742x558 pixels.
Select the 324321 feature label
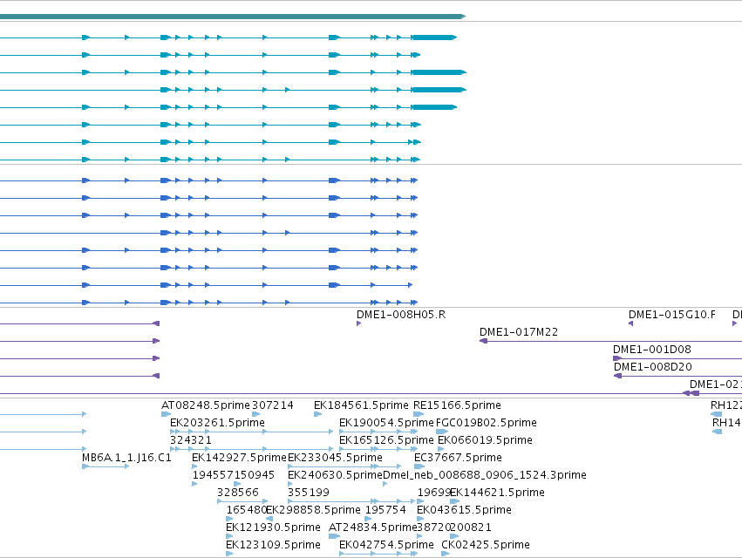pyautogui.click(x=191, y=440)
